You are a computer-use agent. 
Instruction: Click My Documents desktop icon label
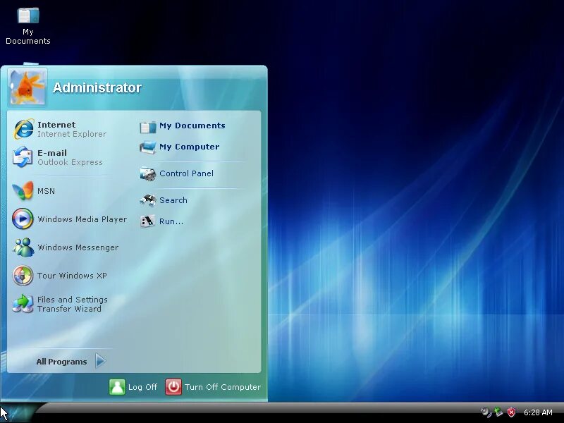(x=28, y=37)
